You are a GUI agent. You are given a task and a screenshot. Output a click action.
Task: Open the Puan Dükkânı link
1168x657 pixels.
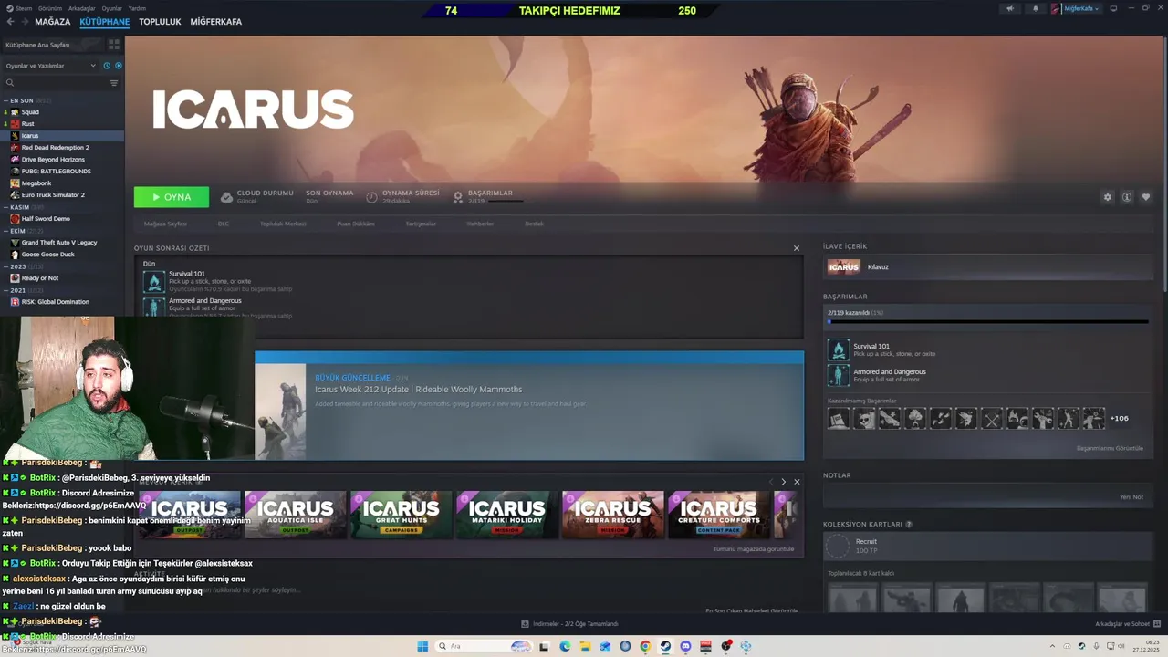point(356,224)
